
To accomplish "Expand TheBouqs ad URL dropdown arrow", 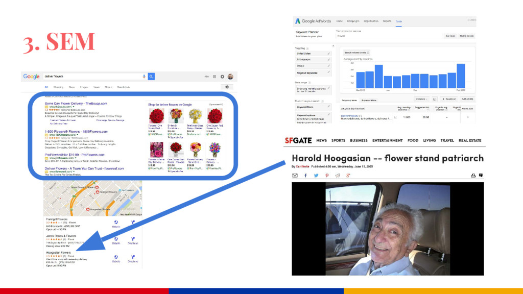I will (x=74, y=107).
